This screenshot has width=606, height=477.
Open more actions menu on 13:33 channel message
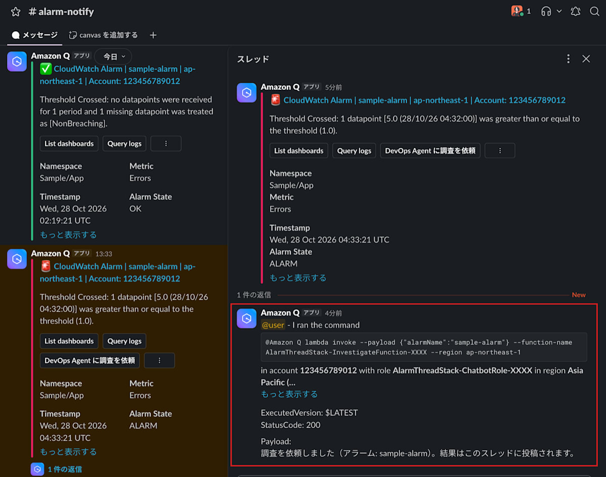(160, 360)
